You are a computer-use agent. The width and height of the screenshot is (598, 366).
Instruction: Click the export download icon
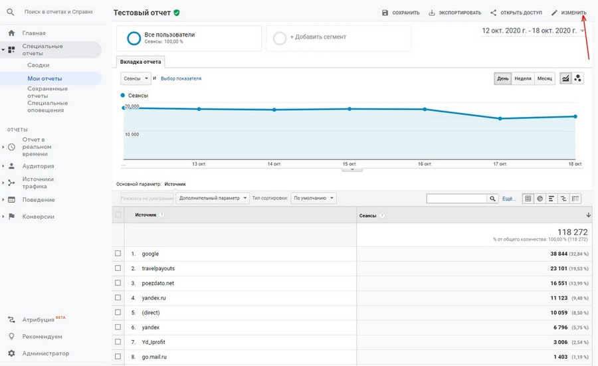pos(432,13)
